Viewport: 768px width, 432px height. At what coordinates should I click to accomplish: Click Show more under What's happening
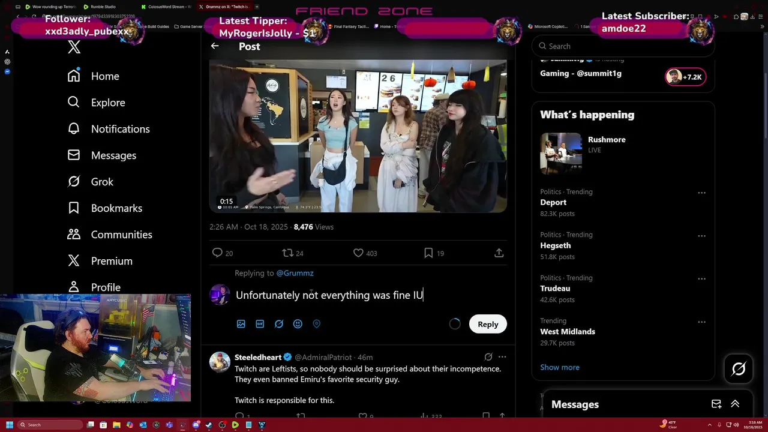point(560,367)
